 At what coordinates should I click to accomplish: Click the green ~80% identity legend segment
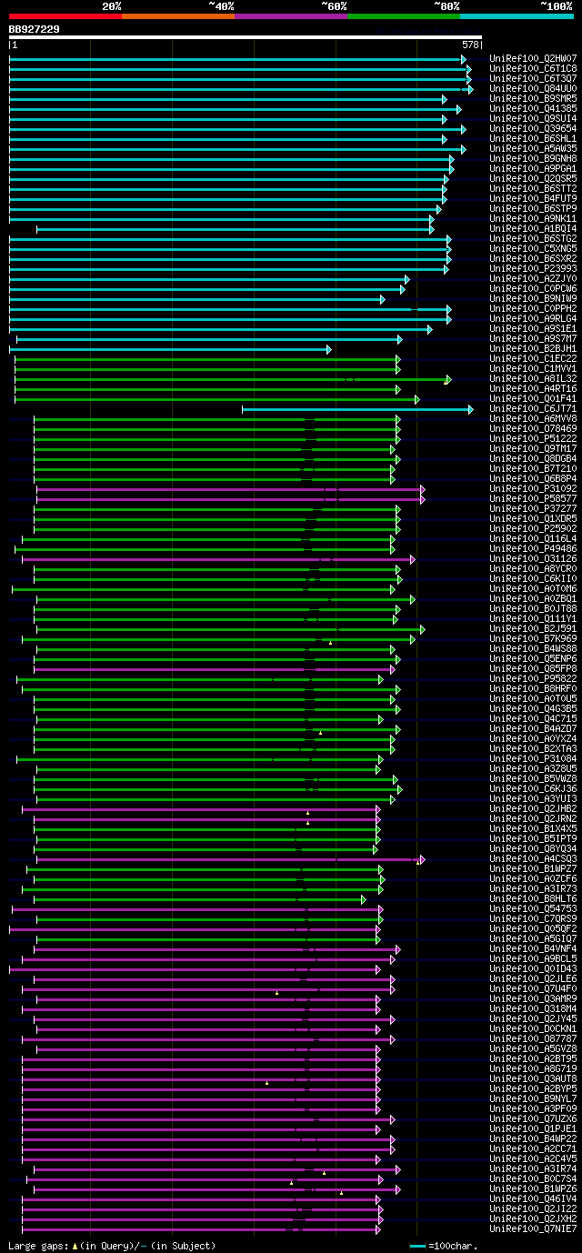(404, 16)
